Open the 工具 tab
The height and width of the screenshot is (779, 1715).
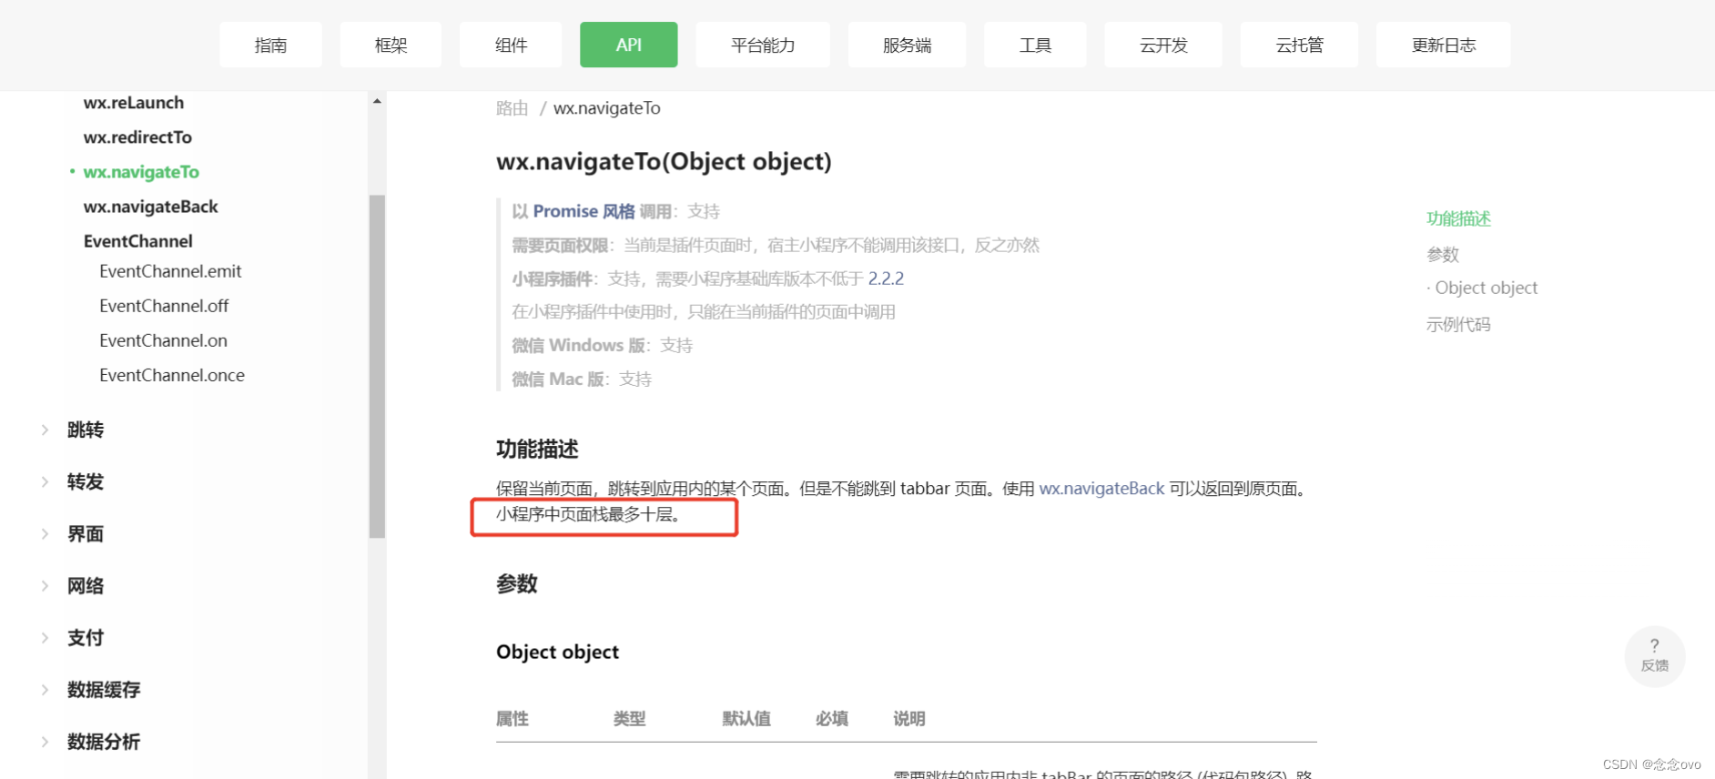pyautogui.click(x=1035, y=45)
